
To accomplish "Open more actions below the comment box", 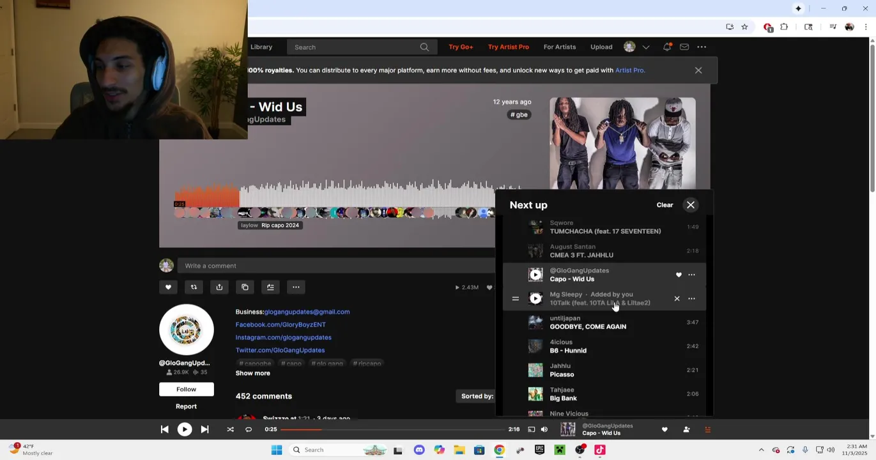I will 296,287.
